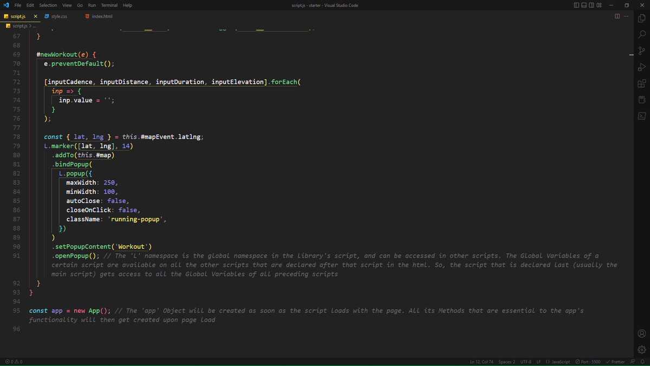Click the string 'running-popup' on line 87
Viewport: 650px width, 366px height.
point(137,219)
